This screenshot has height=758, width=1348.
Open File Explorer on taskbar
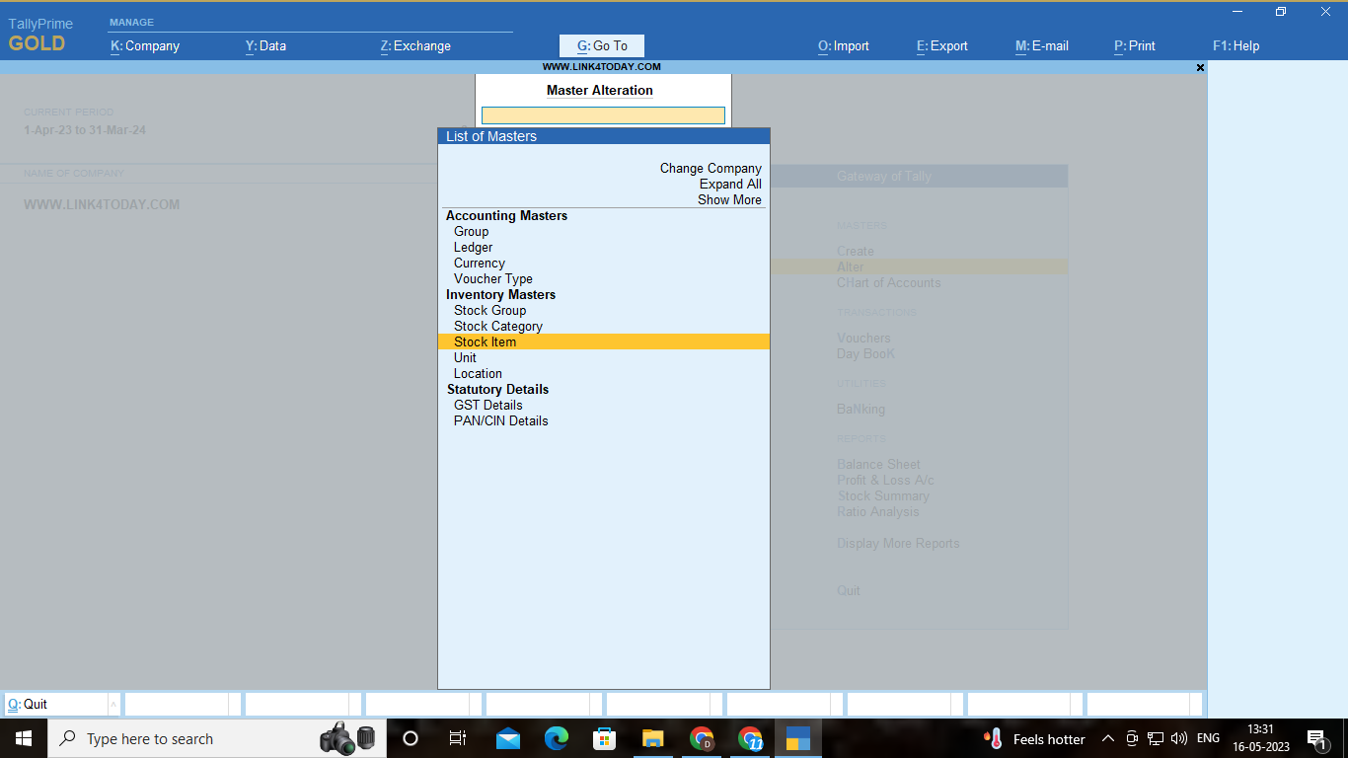tap(652, 738)
